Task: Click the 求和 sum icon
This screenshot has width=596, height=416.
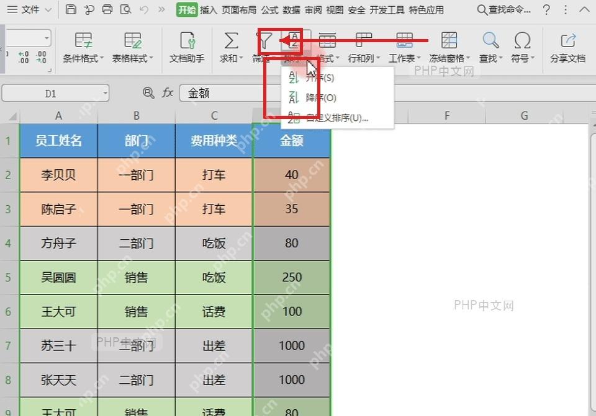Action: point(231,41)
